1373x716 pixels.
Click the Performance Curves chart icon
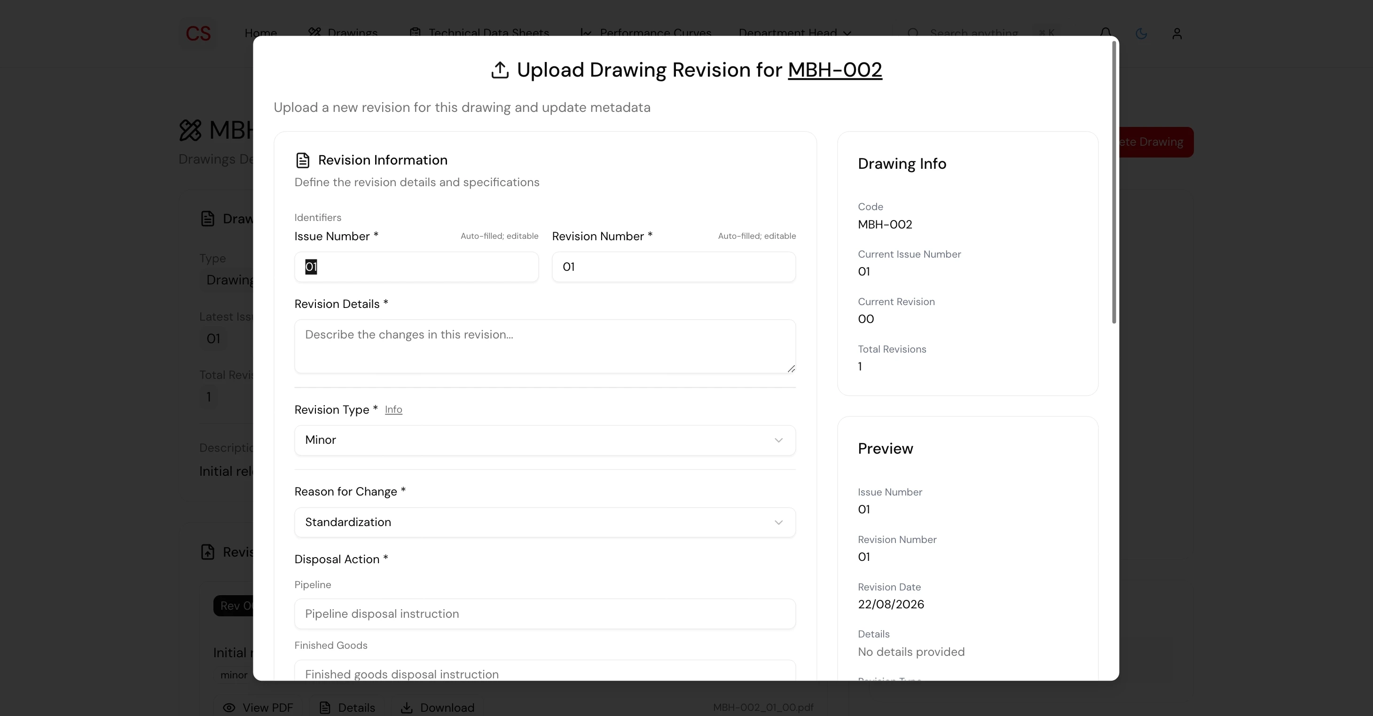click(x=586, y=32)
